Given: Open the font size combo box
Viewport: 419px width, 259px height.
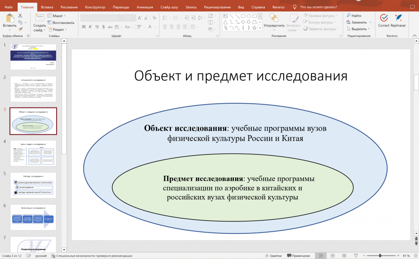Looking at the screenshot, I should point(129,18).
